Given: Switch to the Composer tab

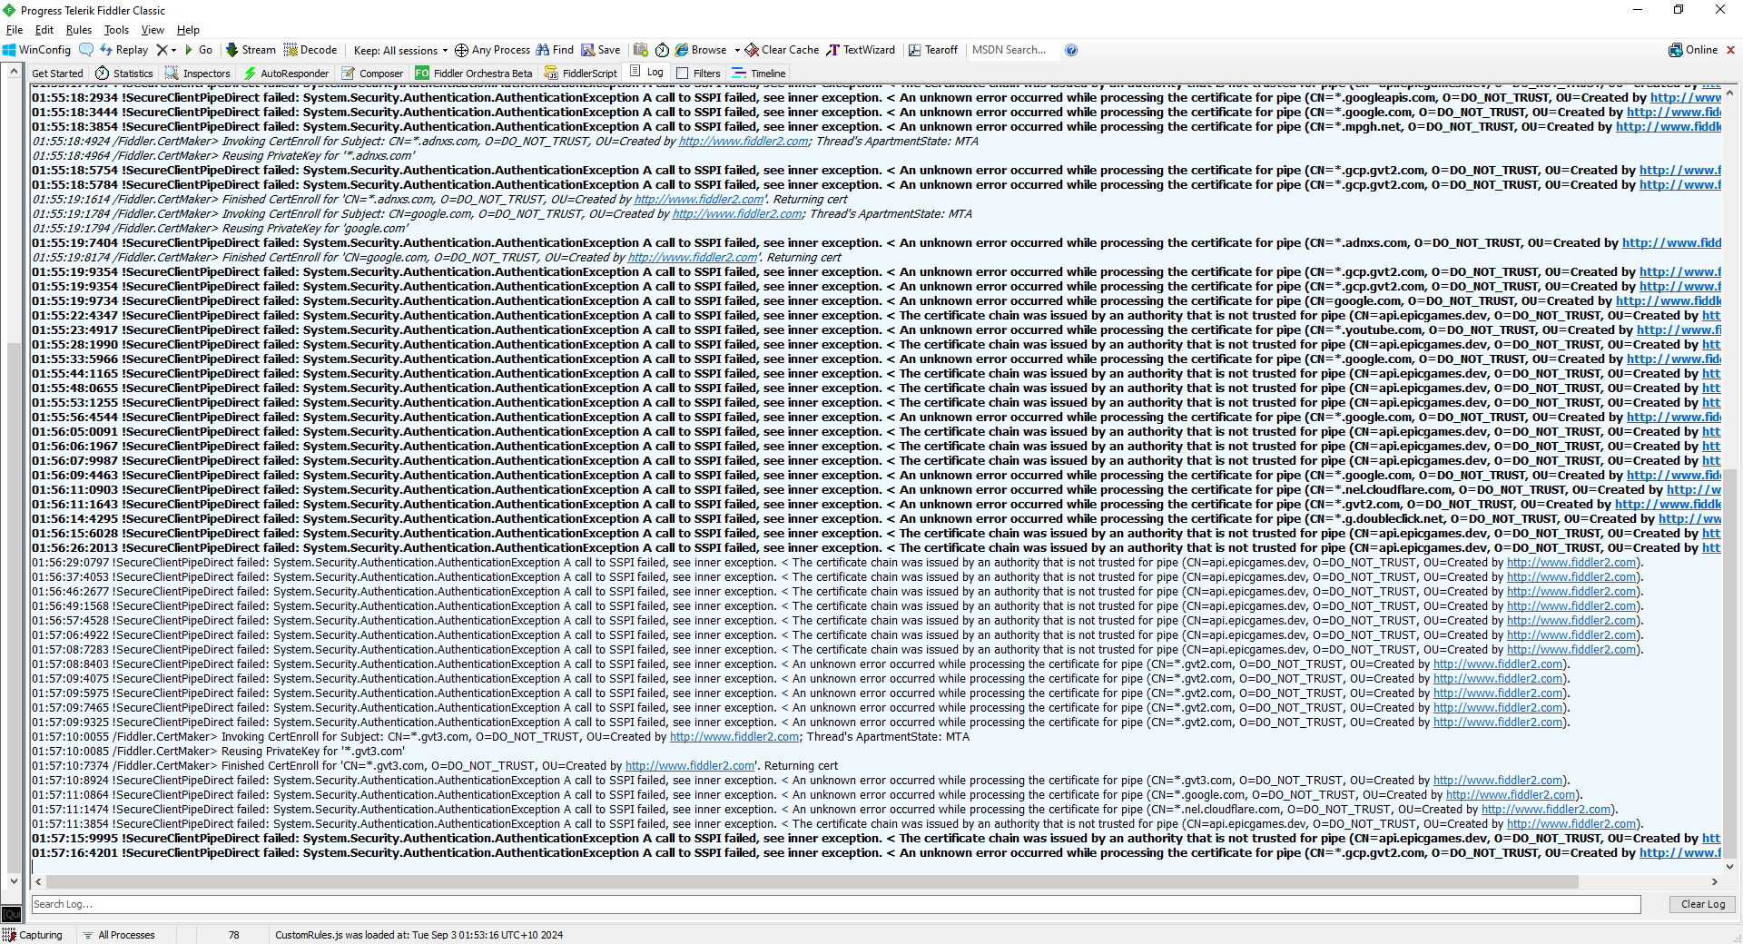Looking at the screenshot, I should (372, 74).
